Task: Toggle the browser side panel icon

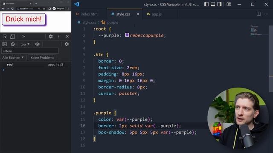Action: click(x=49, y=8)
